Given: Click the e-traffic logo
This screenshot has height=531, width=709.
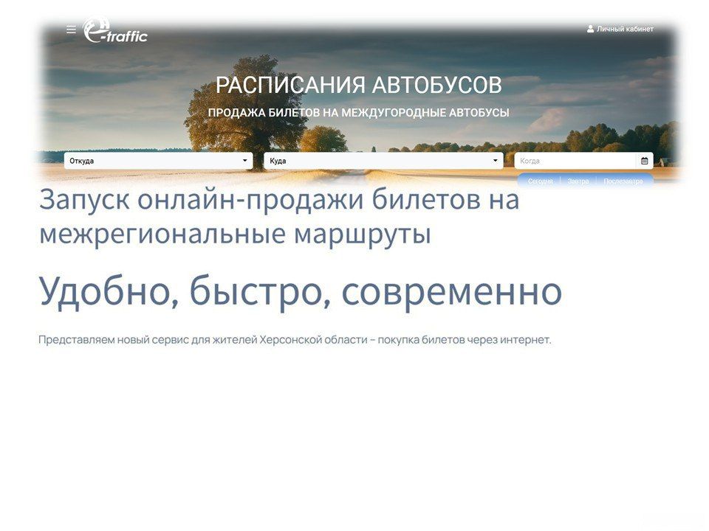Looking at the screenshot, I should tap(116, 30).
